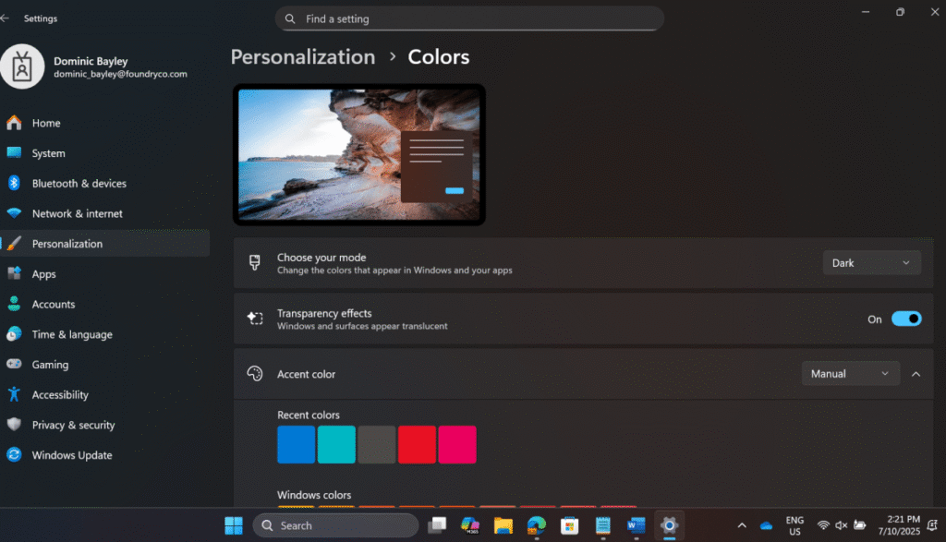Turn off Transparency effects
This screenshot has width=946, height=542.
906,319
